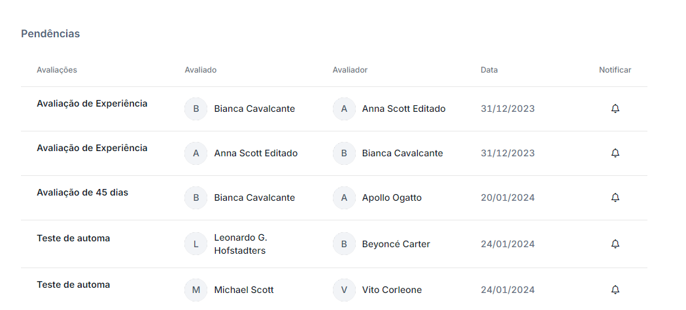This screenshot has height=310, width=686.
Task: Sort by Avaliações column header
Action: point(57,70)
